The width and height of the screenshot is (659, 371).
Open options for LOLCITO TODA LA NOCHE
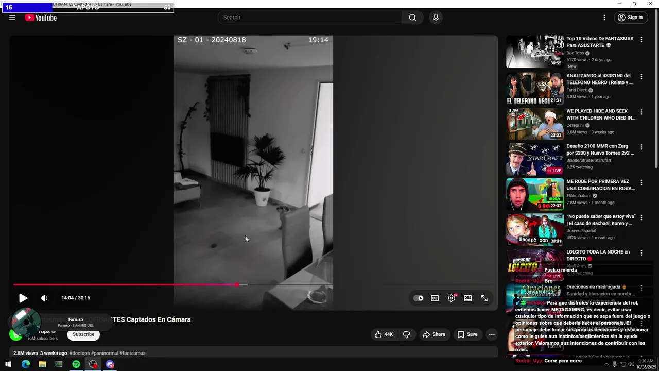[x=641, y=253]
